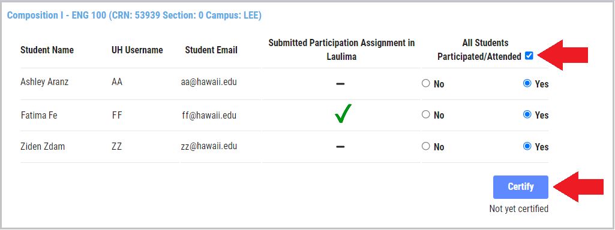This screenshot has height=230, width=615.
Task: Click email aa@hawaii.edu
Action: click(x=206, y=82)
